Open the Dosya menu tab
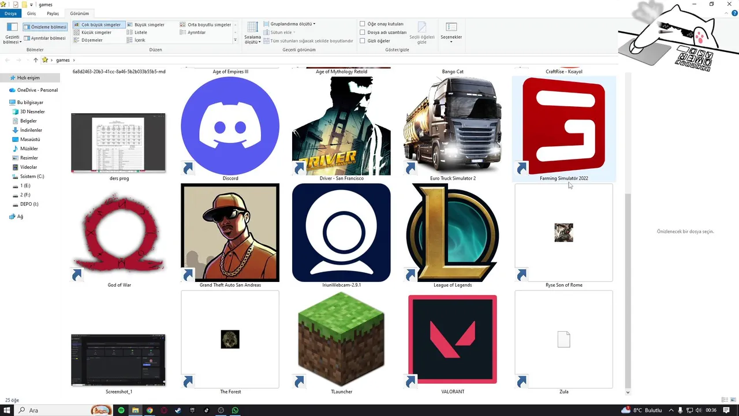Screen dimensions: 739x416 coord(10,13)
